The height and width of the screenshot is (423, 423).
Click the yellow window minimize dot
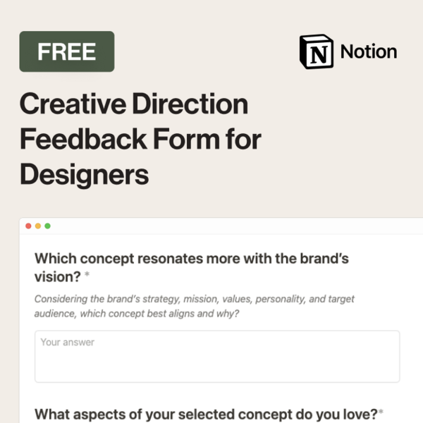point(38,226)
